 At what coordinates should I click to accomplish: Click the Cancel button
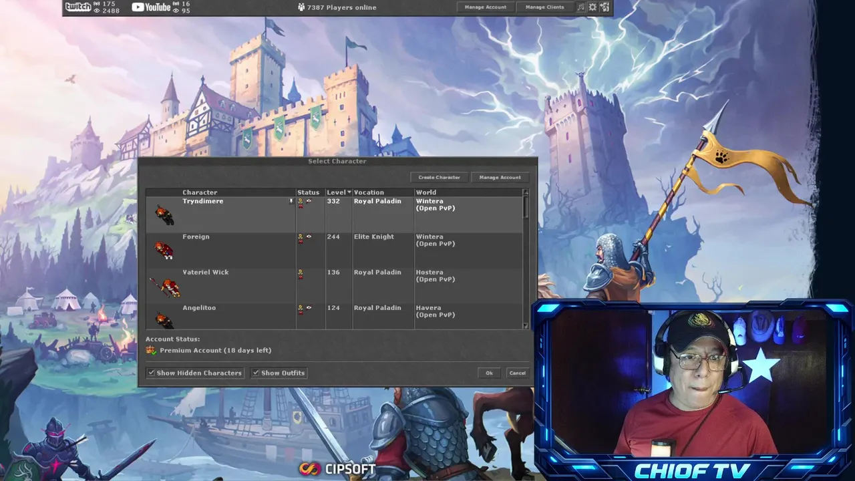pyautogui.click(x=517, y=373)
